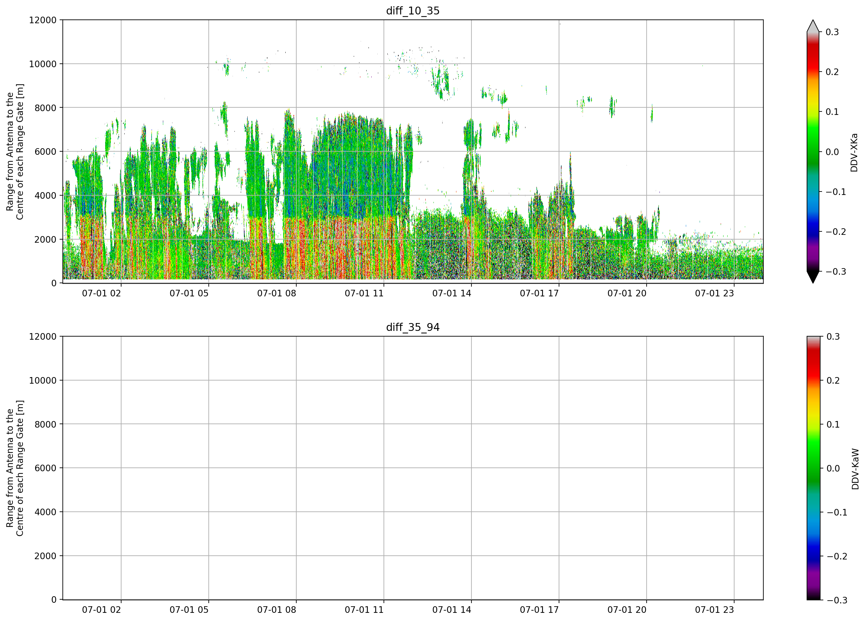This screenshot has height=621, width=866.
Task: Click the 4000 tick label on diff_35_94
Action: click(46, 512)
